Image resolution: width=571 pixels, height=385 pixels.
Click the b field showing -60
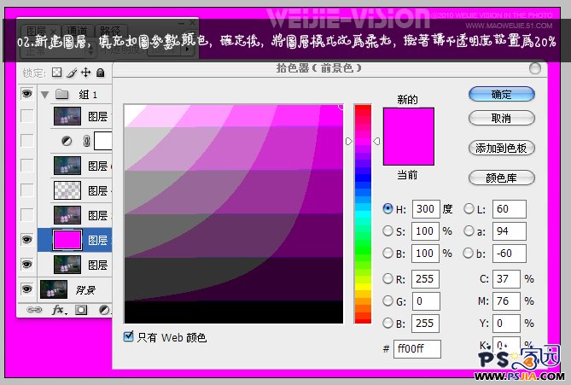[509, 254]
